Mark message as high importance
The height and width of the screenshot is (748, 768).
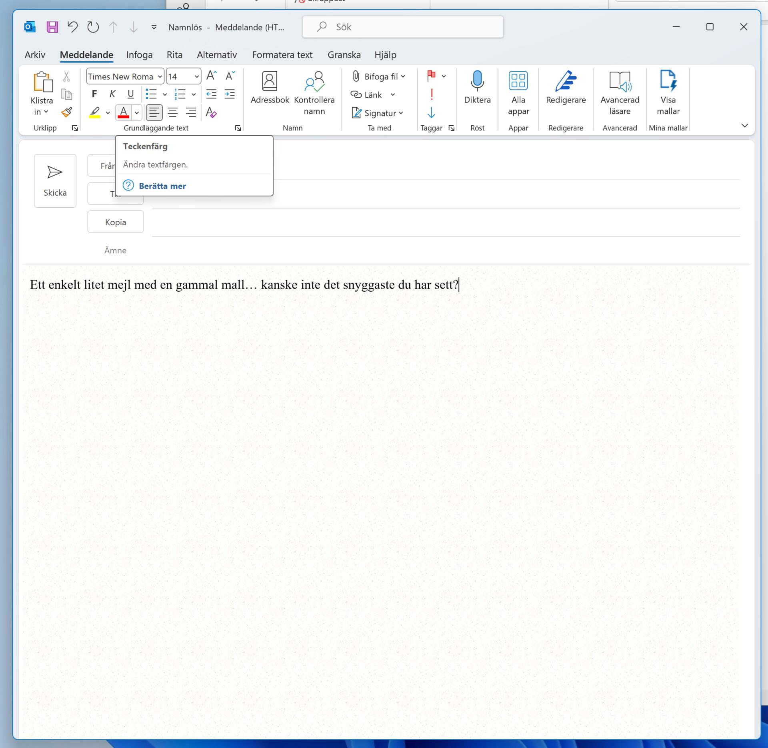point(432,94)
